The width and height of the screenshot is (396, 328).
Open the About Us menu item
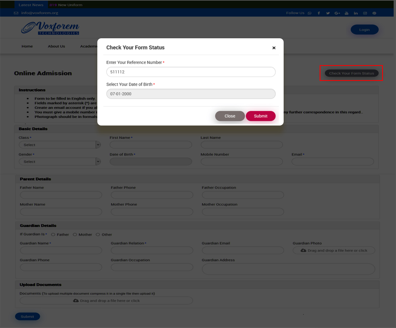56,46
